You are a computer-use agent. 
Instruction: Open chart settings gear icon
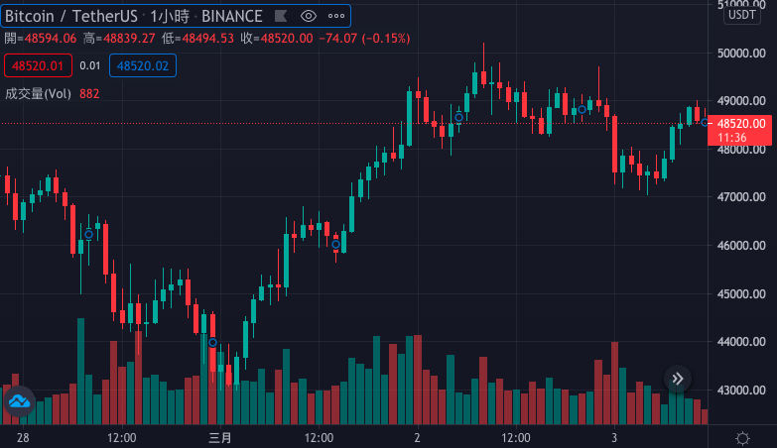point(742,437)
